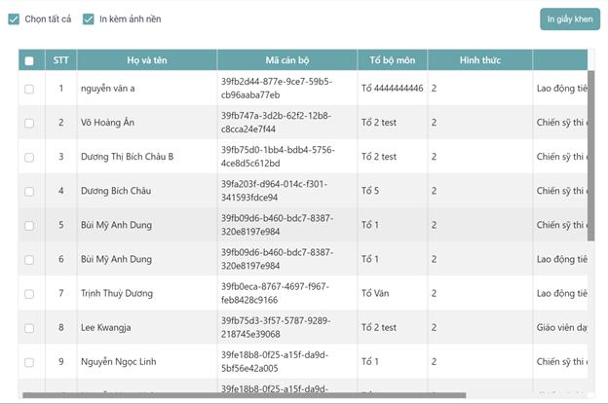This screenshot has width=608, height=404.
Task: Mark checkbox for Nguyễn Ngọc Linh
Action: point(29,362)
